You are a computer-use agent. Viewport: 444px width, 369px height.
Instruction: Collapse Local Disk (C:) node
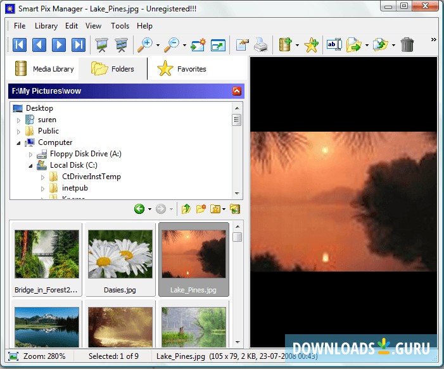30,166
